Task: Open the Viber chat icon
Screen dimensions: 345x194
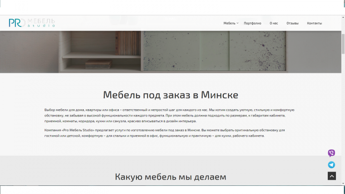Action: coord(332,153)
